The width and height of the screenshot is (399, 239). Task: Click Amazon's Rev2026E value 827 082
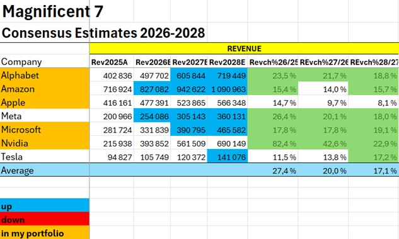click(152, 89)
